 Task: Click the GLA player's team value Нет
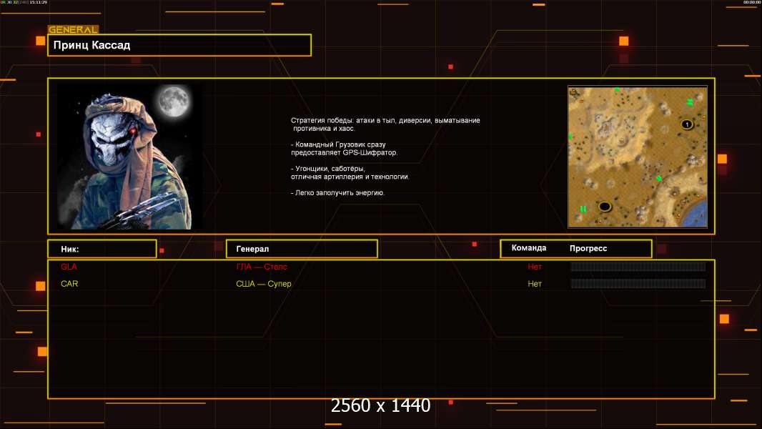(x=535, y=267)
